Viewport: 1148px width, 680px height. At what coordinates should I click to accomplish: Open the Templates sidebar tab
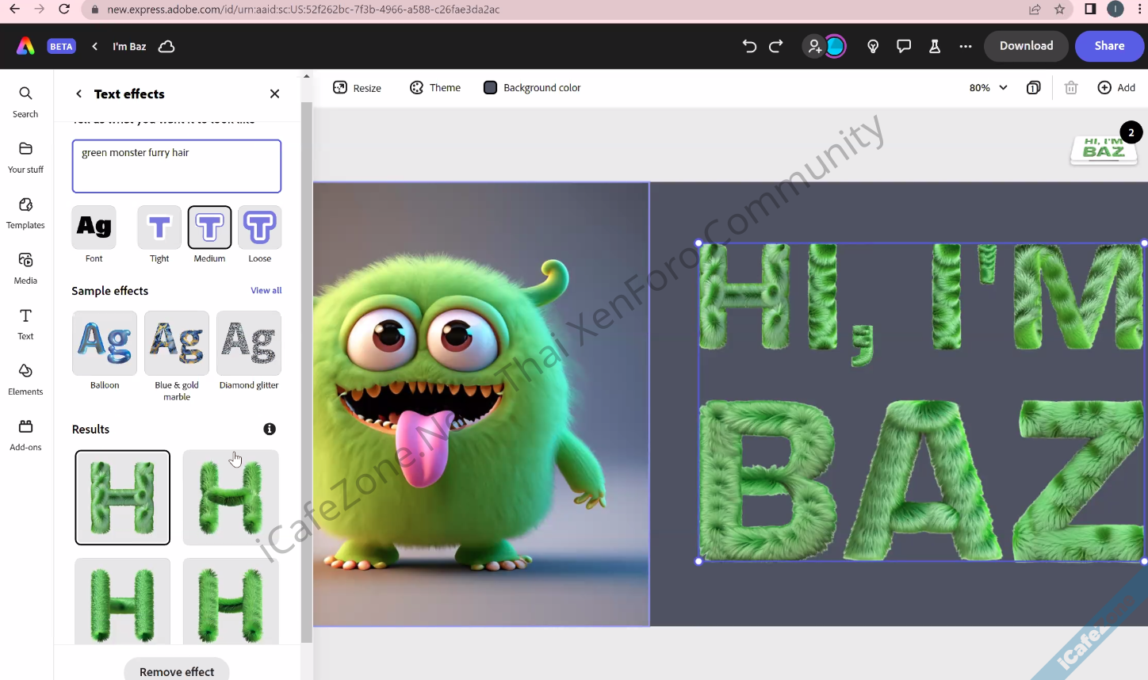click(25, 213)
